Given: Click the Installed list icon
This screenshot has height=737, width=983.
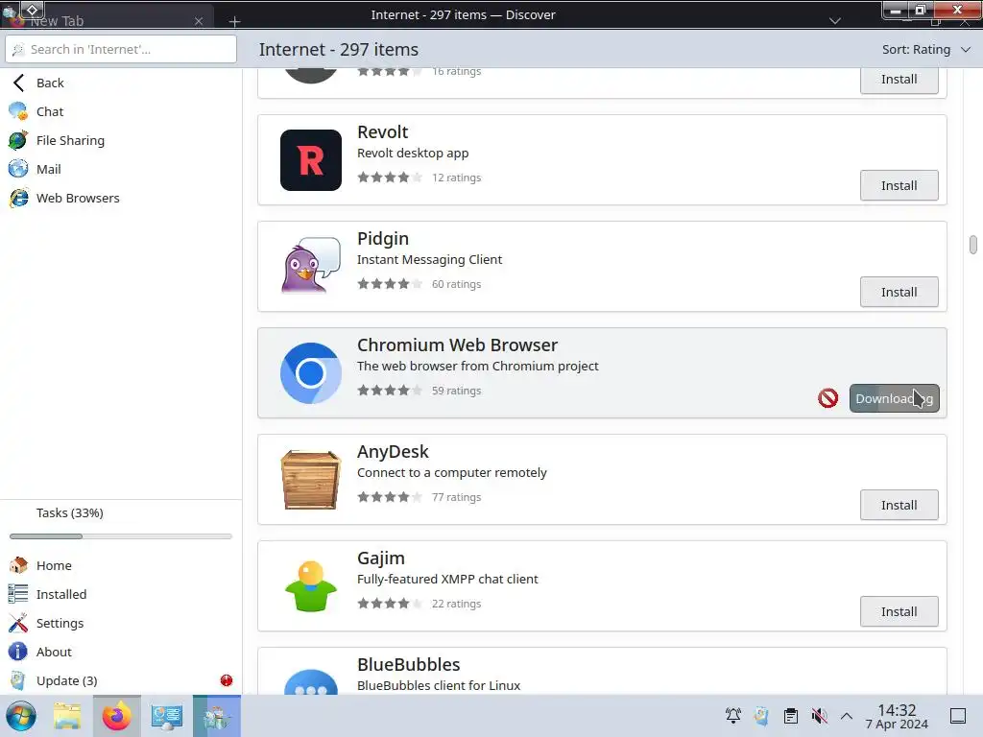Looking at the screenshot, I should 18,594.
